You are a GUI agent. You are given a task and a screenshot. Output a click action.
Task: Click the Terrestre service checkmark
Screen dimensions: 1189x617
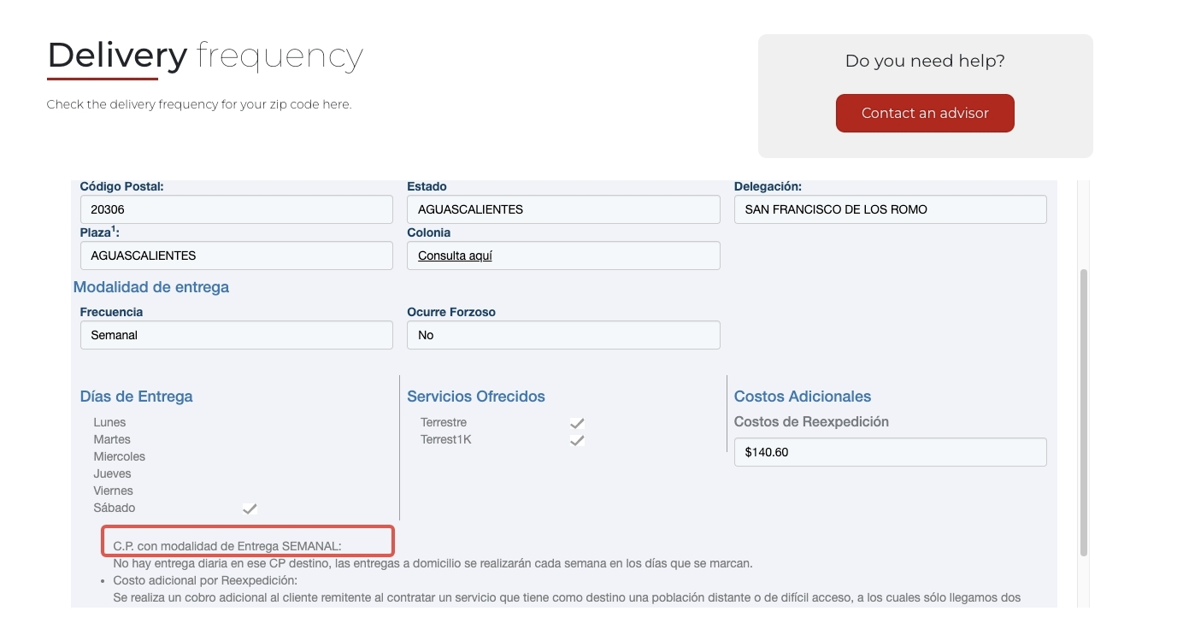pos(577,423)
